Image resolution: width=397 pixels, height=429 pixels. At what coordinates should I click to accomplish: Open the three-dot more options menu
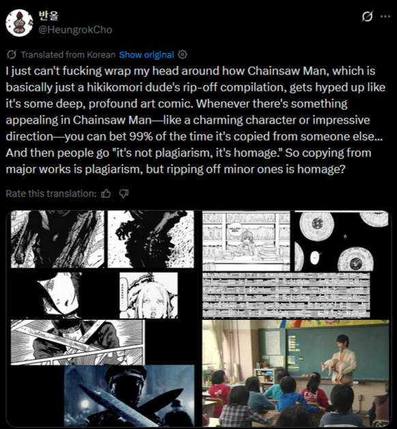[x=385, y=16]
